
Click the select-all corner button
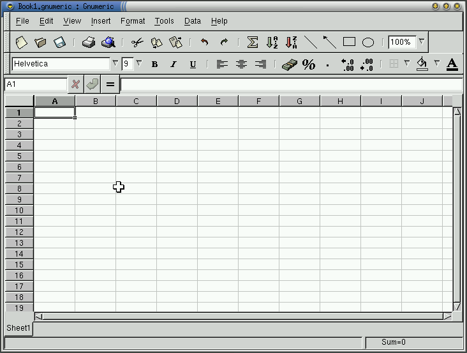coord(19,101)
